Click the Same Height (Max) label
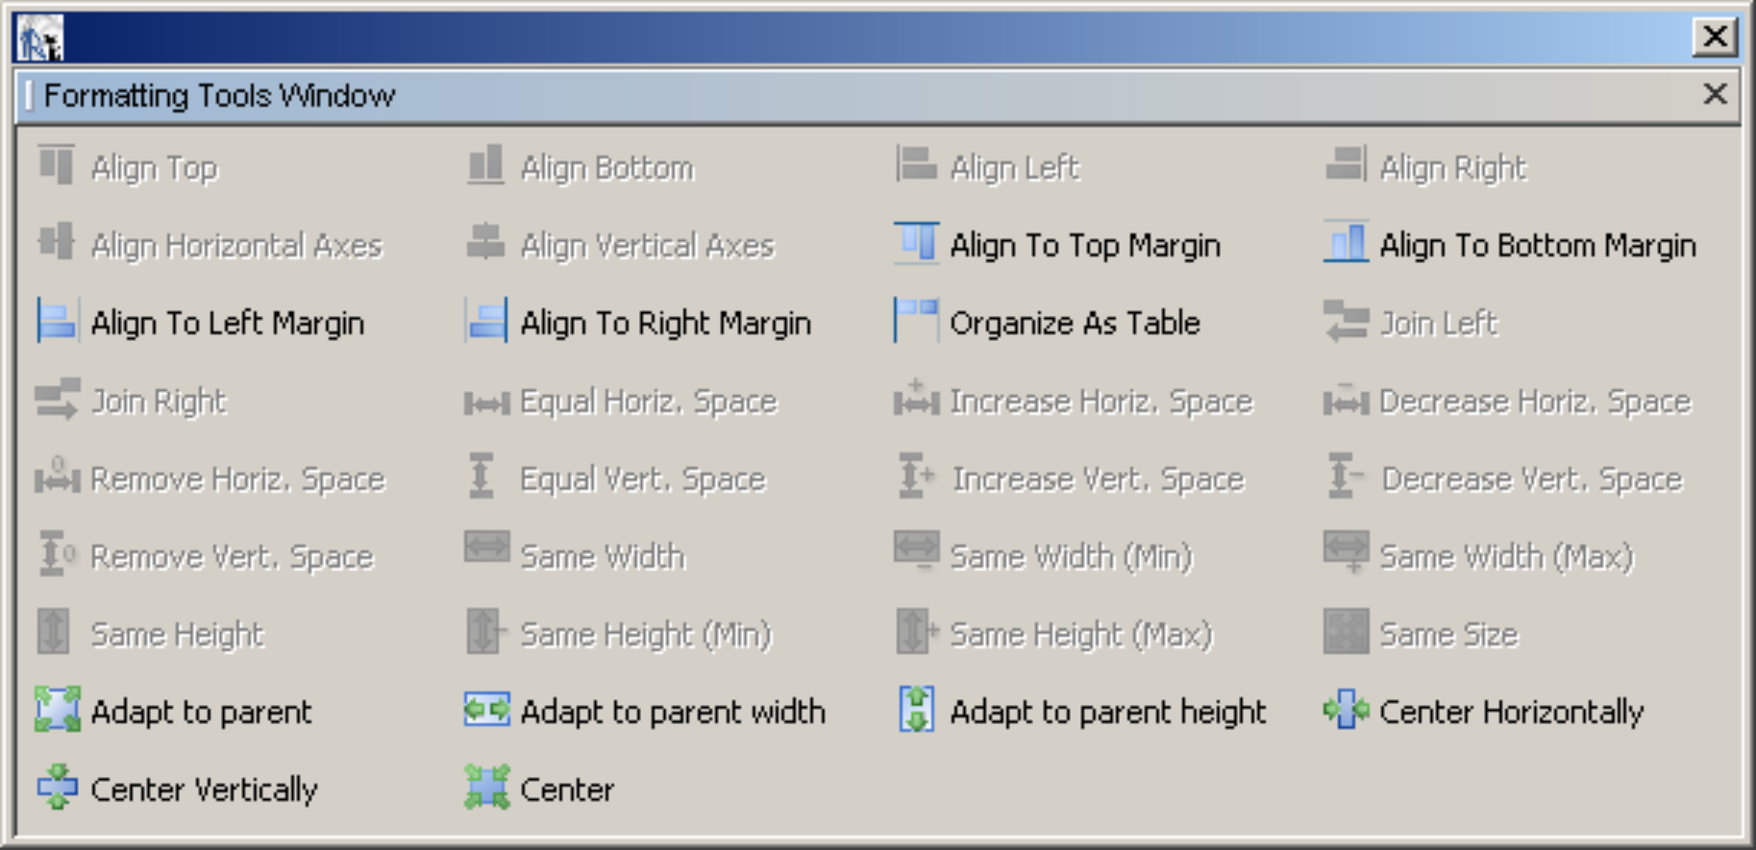The height and width of the screenshot is (850, 1756). pos(1081,634)
